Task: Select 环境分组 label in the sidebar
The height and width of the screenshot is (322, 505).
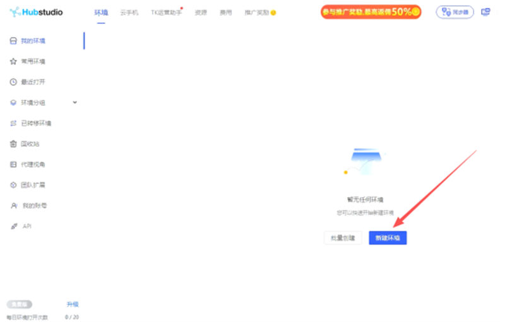Action: (33, 103)
